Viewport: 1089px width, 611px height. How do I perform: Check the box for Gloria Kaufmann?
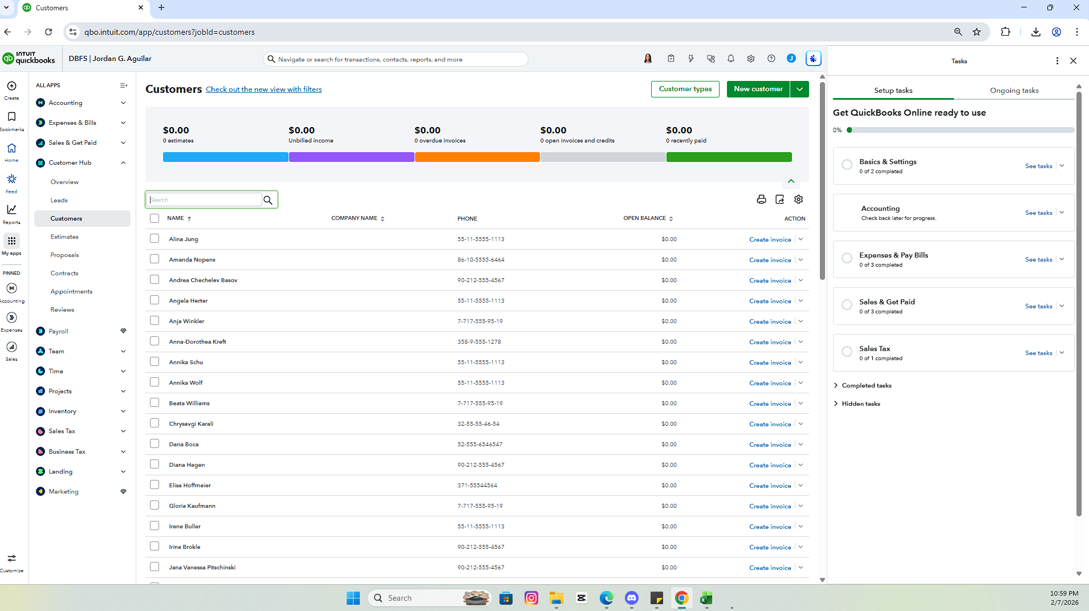click(155, 506)
